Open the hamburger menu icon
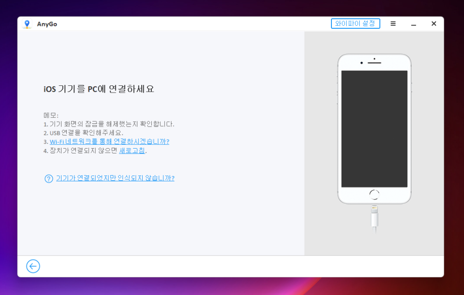The width and height of the screenshot is (464, 295). [393, 24]
